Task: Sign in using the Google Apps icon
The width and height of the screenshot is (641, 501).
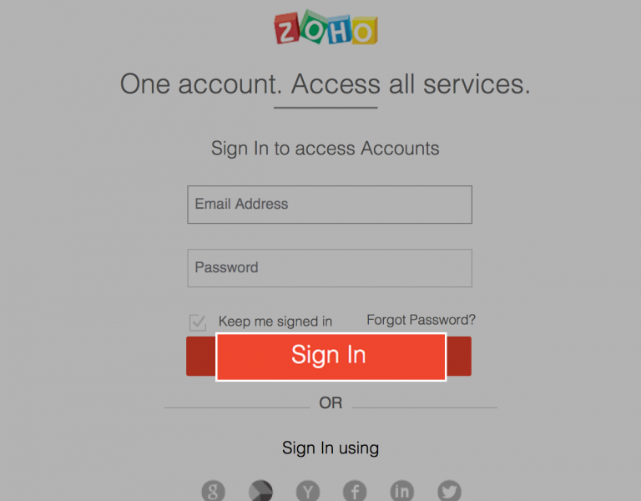Action: point(260,491)
